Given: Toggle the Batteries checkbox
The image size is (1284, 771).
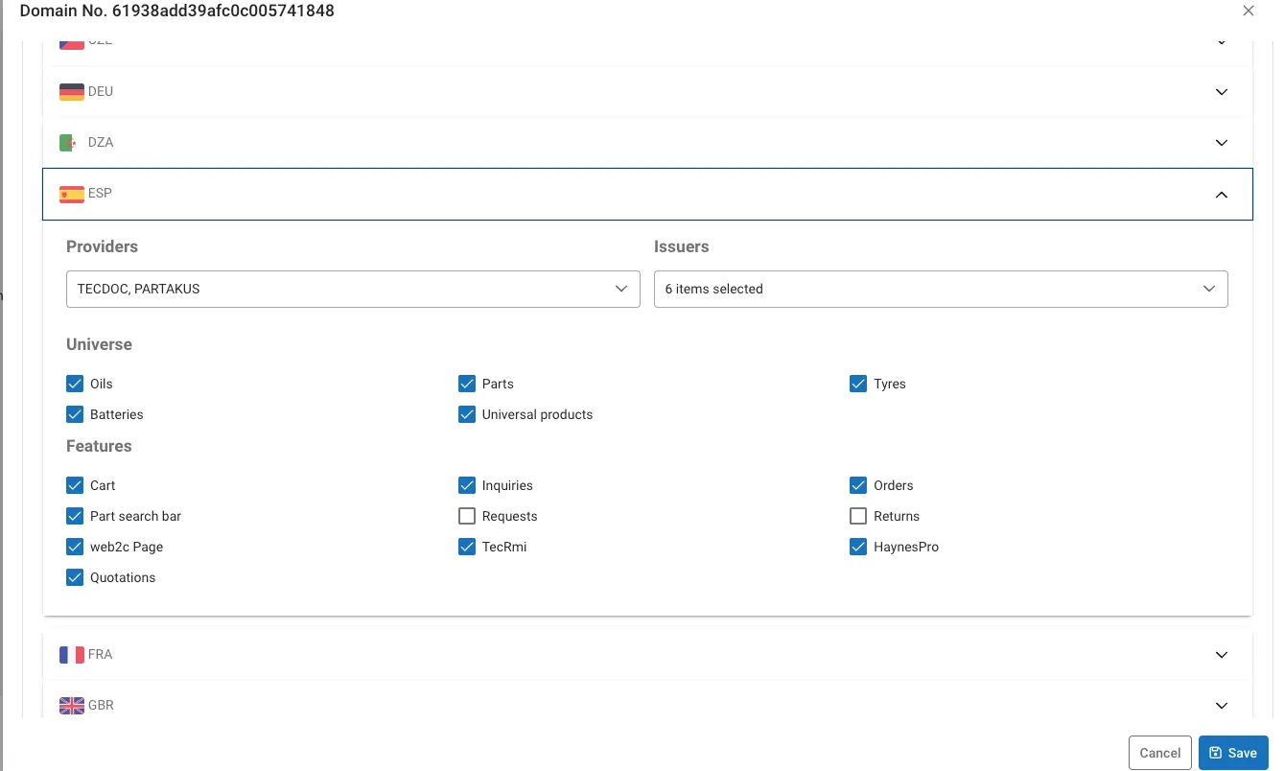Looking at the screenshot, I should [75, 414].
